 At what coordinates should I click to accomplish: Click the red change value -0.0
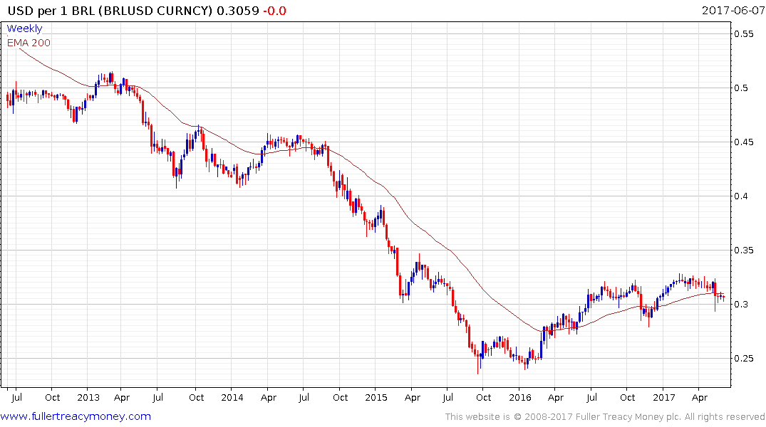point(274,11)
